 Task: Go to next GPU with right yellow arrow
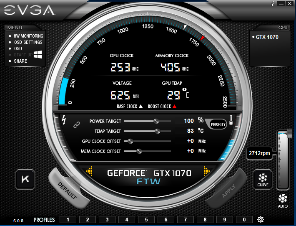[207, 171]
